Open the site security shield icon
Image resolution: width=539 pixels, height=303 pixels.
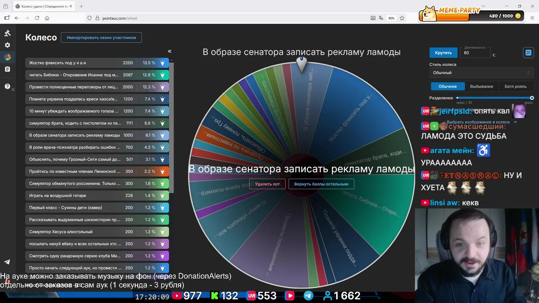(x=89, y=18)
